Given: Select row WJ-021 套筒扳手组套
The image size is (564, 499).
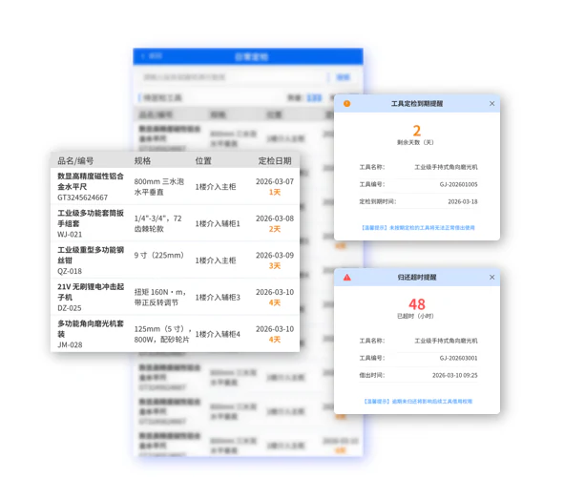Looking at the screenshot, I should tap(176, 223).
